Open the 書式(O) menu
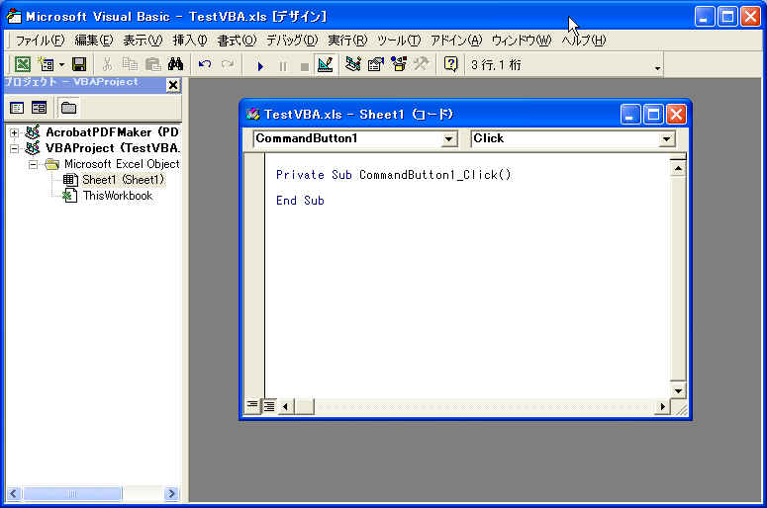This screenshot has width=767, height=508. click(237, 41)
